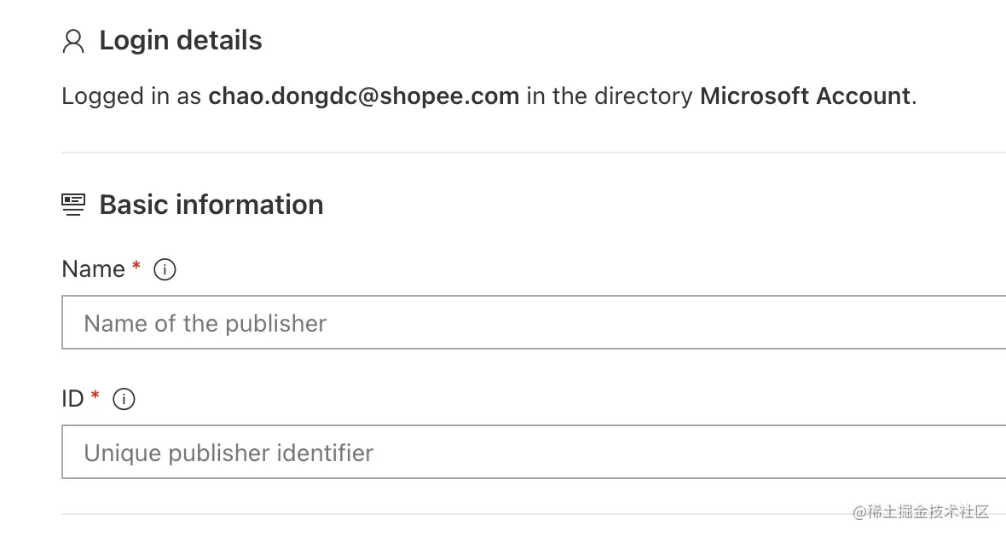Click the person icon beside Login details
This screenshot has height=537, width=1006.
click(x=73, y=42)
